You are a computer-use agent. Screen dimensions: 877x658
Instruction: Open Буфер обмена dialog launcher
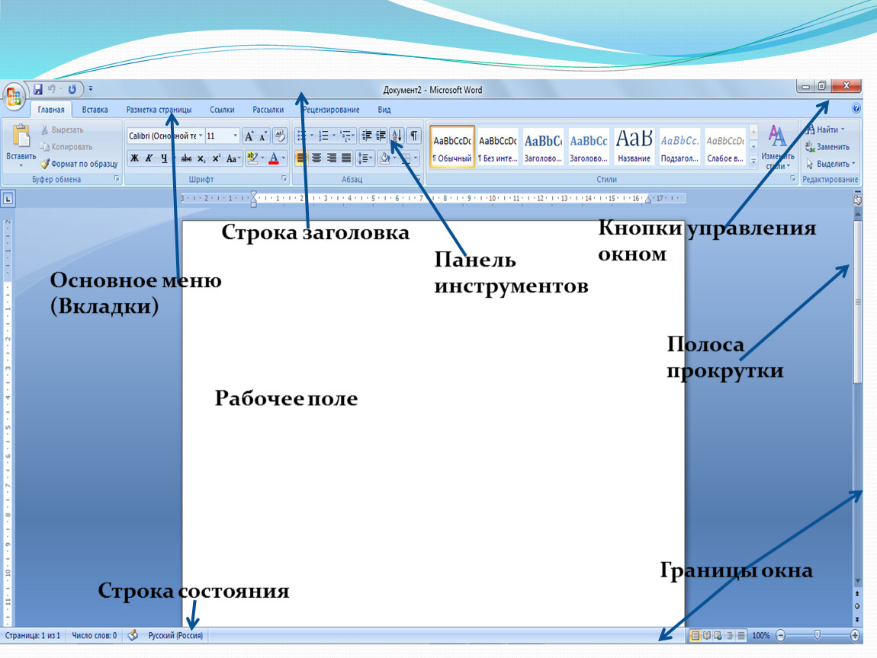[x=117, y=179]
